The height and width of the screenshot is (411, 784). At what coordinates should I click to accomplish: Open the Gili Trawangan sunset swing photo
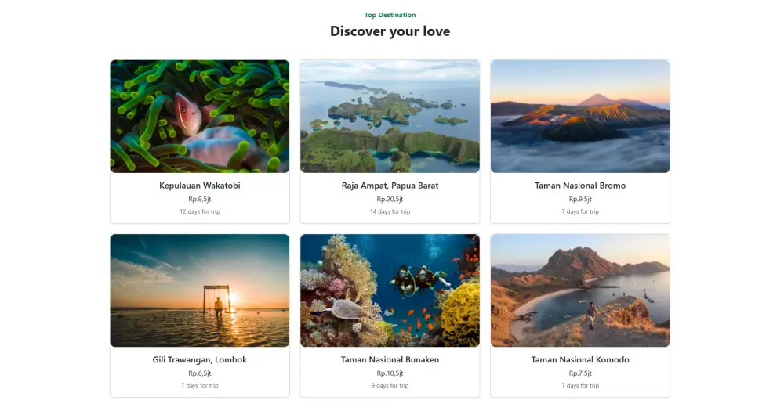click(x=199, y=290)
